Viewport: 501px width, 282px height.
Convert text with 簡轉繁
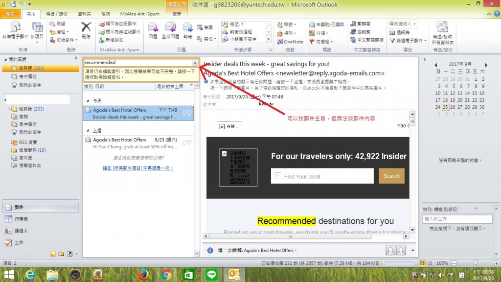click(x=361, y=32)
